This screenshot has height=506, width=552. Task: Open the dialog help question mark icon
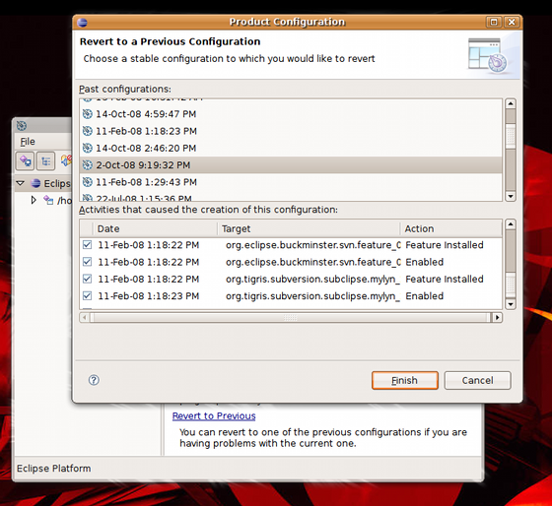coord(94,380)
